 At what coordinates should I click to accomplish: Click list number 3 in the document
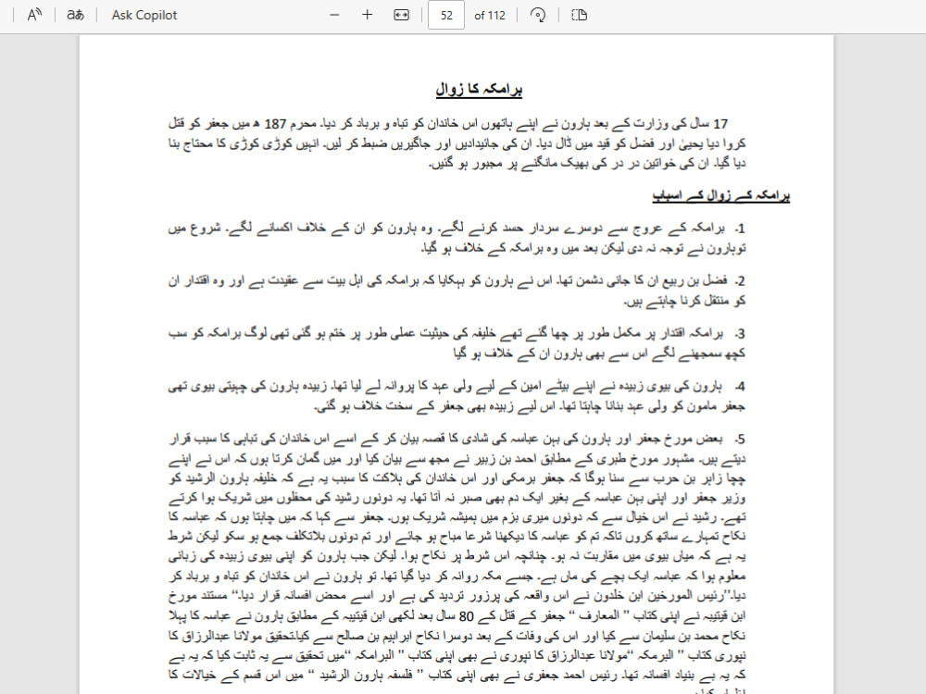740,334
